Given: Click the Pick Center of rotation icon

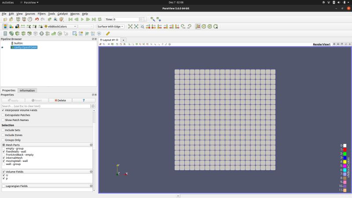Looking at the screenshot, I should 216,26.
